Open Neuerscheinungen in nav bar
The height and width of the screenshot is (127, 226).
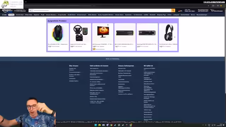(202, 15)
